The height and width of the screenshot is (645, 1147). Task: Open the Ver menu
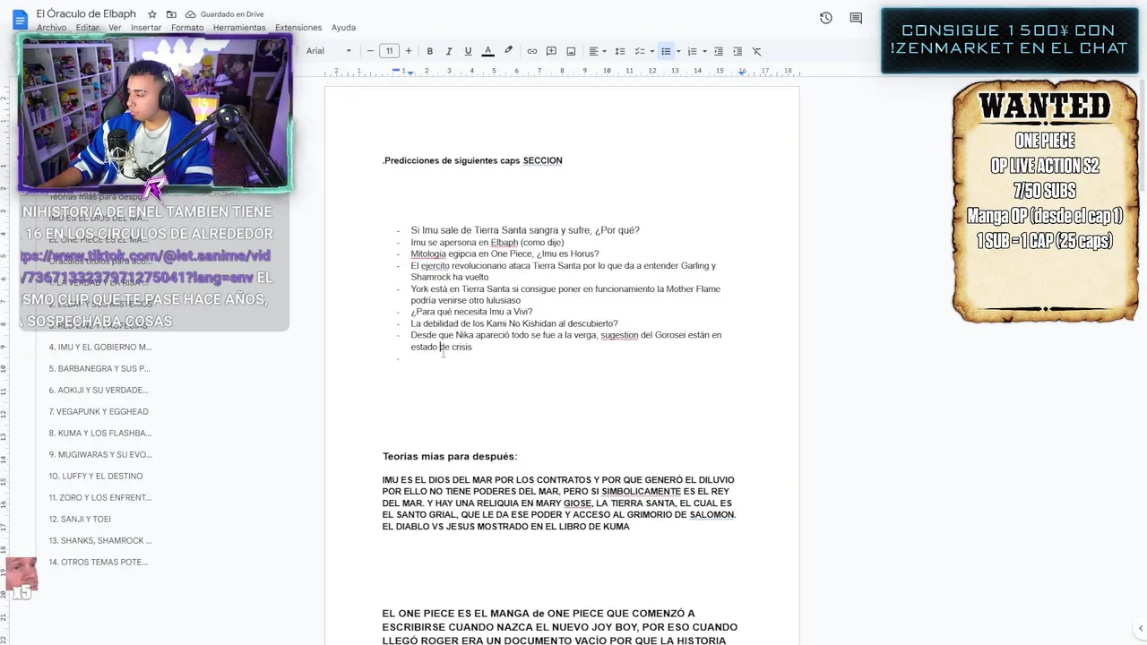click(x=115, y=28)
